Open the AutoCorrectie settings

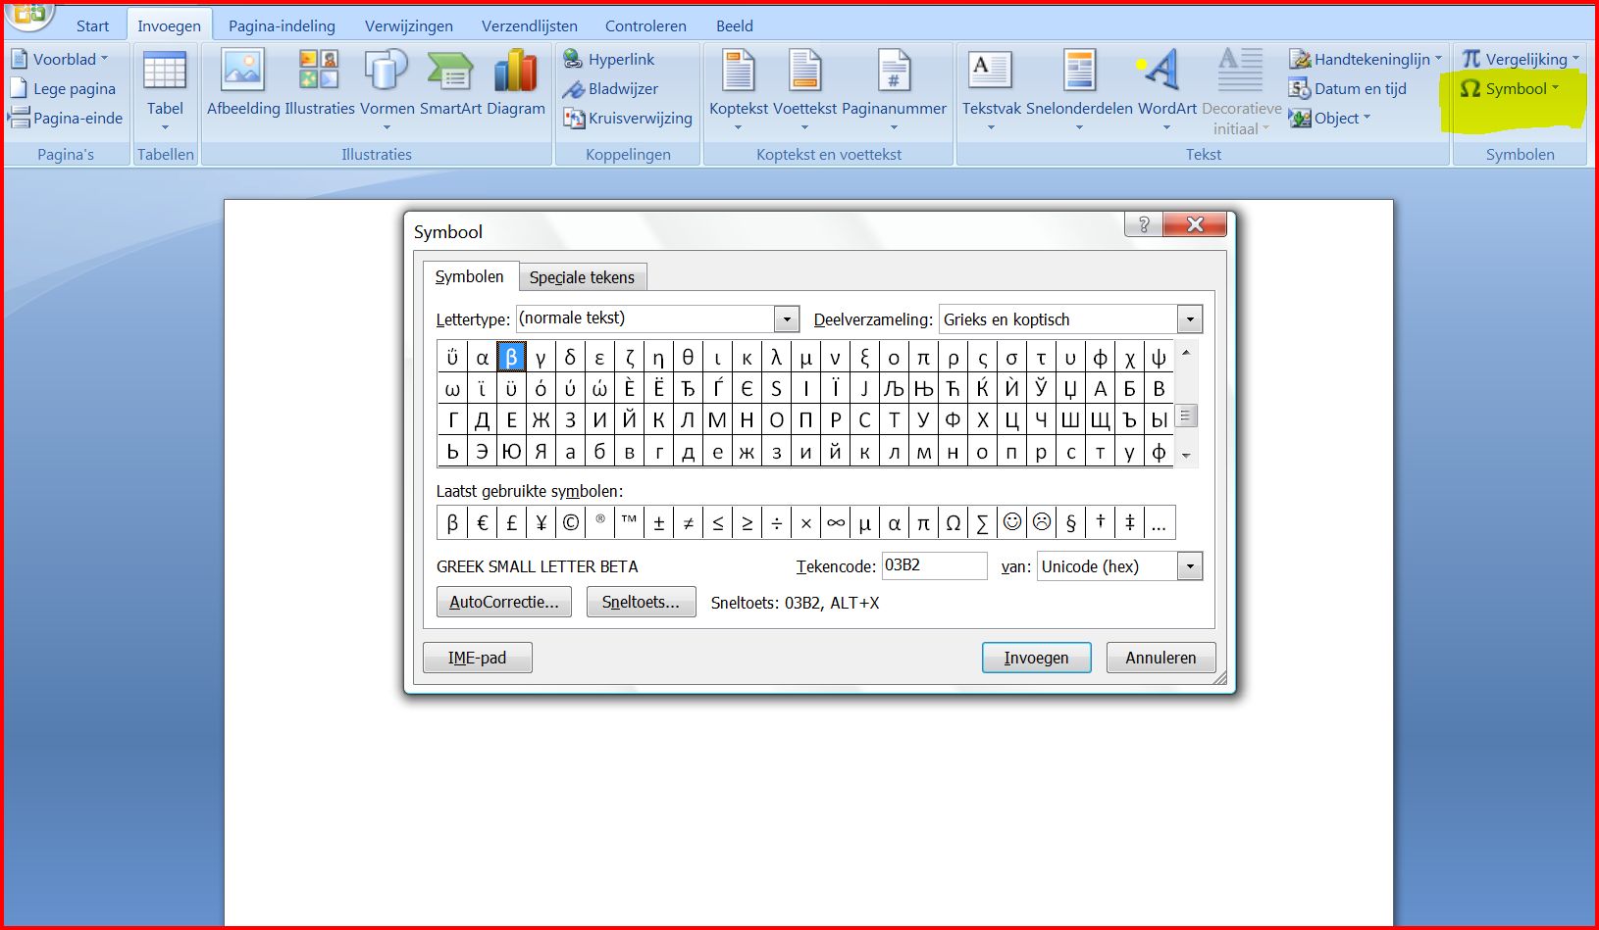pyautogui.click(x=504, y=602)
